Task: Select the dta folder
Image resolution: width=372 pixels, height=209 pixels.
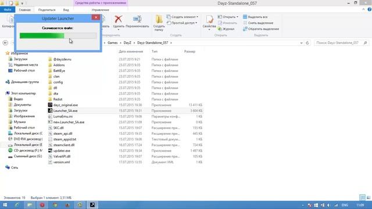Action: pyautogui.click(x=56, y=93)
